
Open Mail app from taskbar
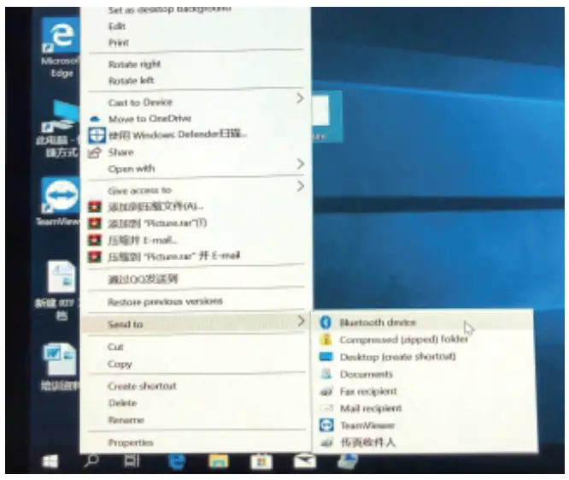pos(304,461)
